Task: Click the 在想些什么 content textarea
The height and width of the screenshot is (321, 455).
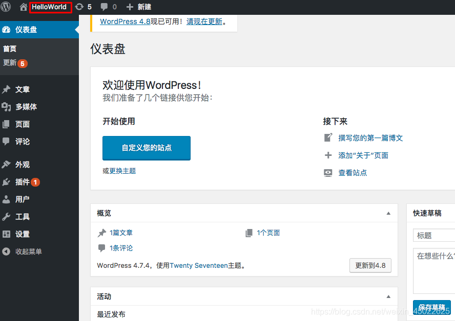Action: [434, 271]
